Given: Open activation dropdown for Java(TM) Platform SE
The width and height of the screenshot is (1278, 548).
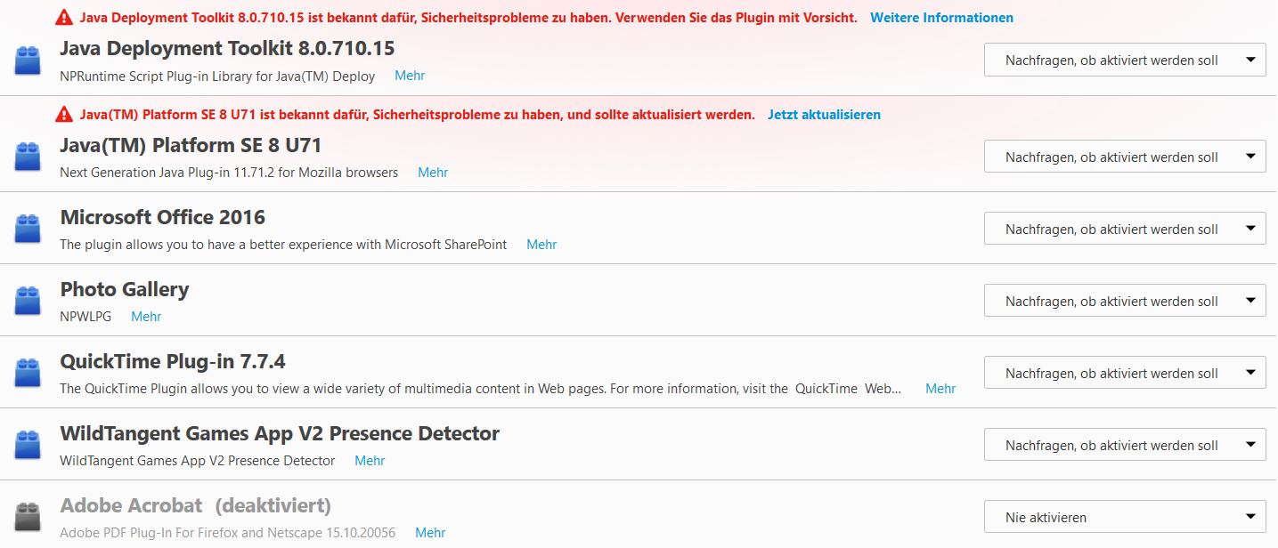Looking at the screenshot, I should [1124, 157].
